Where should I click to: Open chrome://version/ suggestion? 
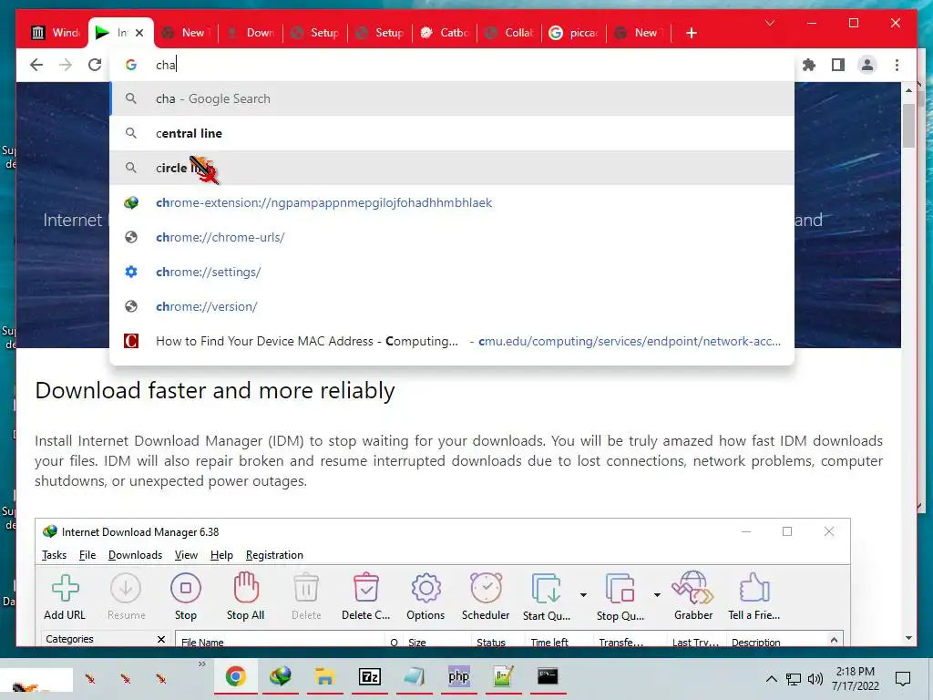coord(452,306)
